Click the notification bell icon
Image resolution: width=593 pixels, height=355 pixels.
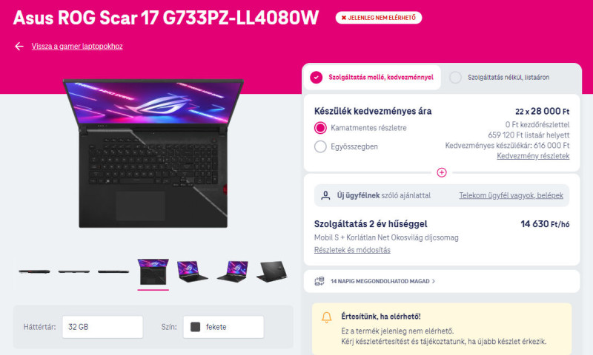click(327, 317)
